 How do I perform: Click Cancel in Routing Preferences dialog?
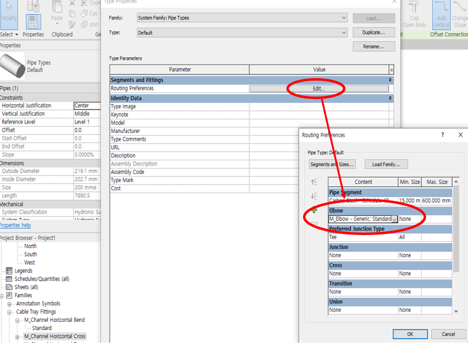point(448,334)
